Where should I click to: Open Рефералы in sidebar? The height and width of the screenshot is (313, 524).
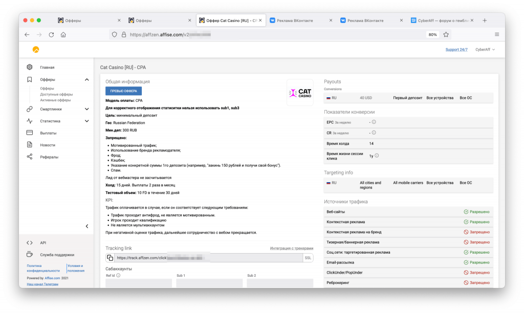[x=49, y=157]
